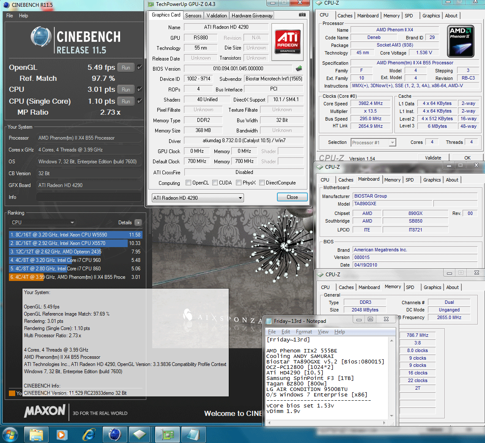Tick the OpenCL checkbox in GPU-Z
The width and height of the screenshot is (485, 443).
pyautogui.click(x=188, y=183)
